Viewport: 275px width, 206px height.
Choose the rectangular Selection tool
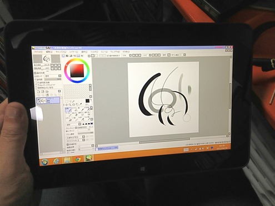[x=66, y=102]
